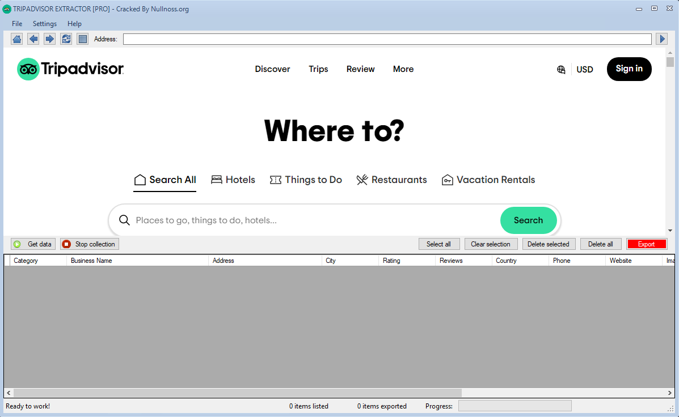Click the Select all button
Viewport: 679px width, 417px height.
(x=438, y=244)
